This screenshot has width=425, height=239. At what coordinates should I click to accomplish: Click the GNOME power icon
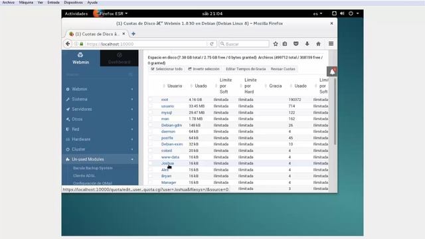pyautogui.click(x=351, y=13)
